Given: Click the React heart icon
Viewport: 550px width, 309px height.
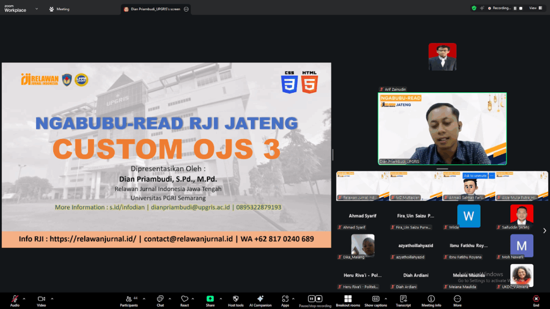Looking at the screenshot, I should coord(184,299).
